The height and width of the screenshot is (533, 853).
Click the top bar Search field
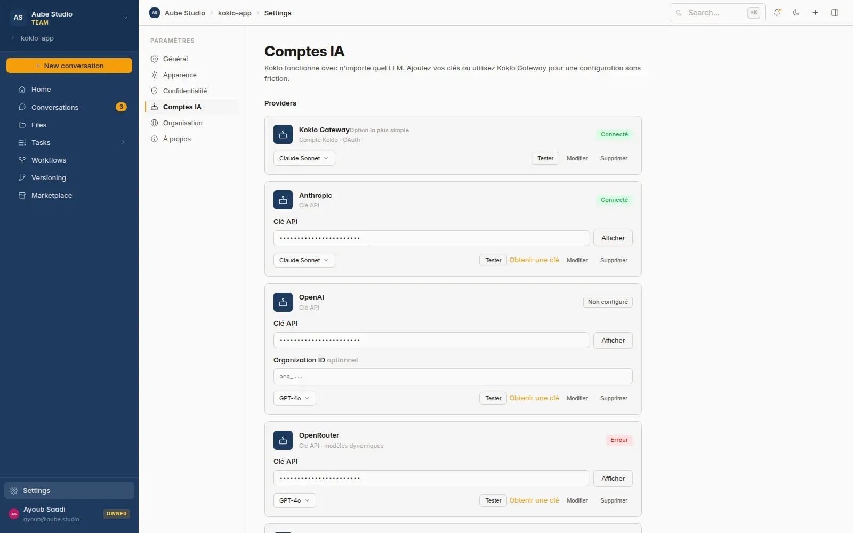pos(718,13)
